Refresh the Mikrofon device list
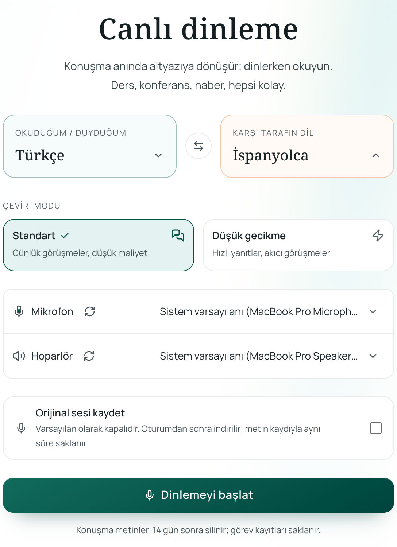Image resolution: width=397 pixels, height=547 pixels. click(x=90, y=311)
